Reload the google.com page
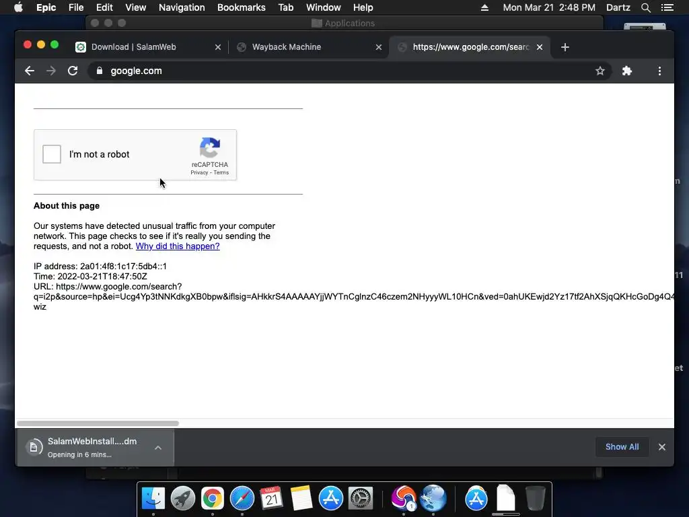The width and height of the screenshot is (689, 517). [73, 71]
